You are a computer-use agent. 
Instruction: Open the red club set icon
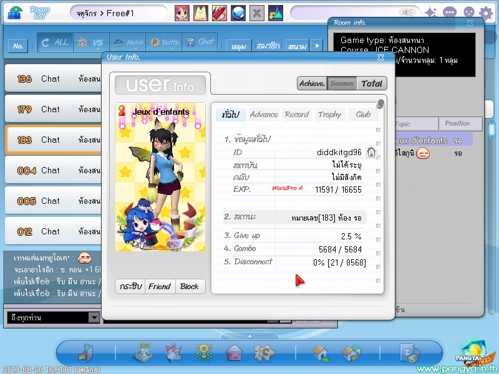coord(220,13)
